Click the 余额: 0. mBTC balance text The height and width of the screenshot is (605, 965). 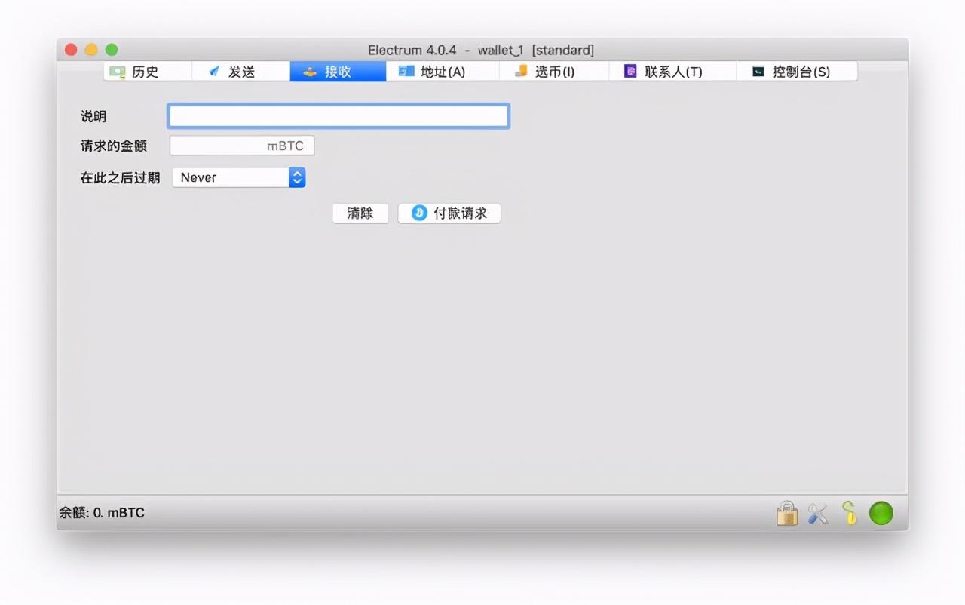coord(102,513)
